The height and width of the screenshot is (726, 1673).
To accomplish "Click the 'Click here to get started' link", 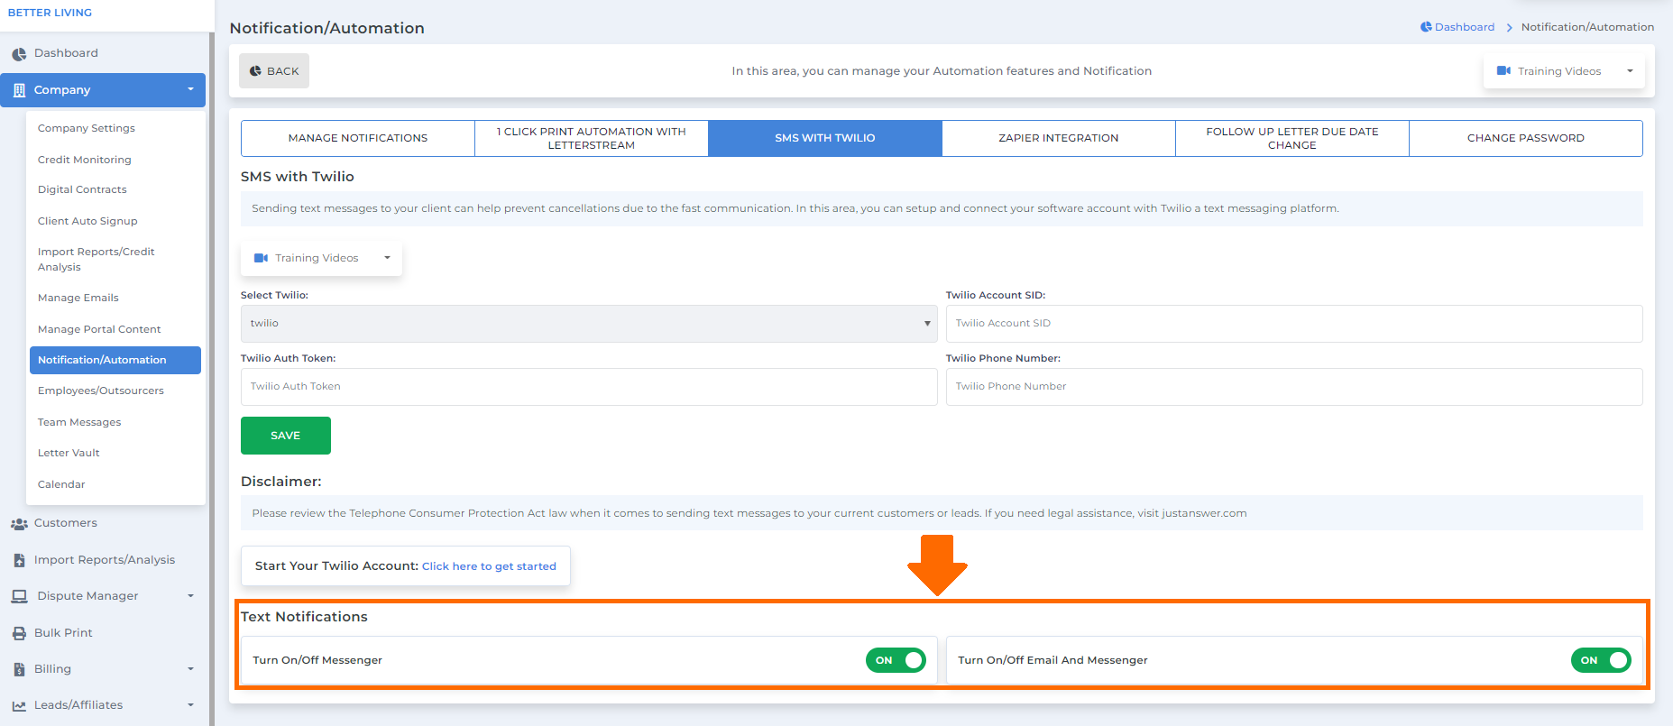I will [x=489, y=566].
